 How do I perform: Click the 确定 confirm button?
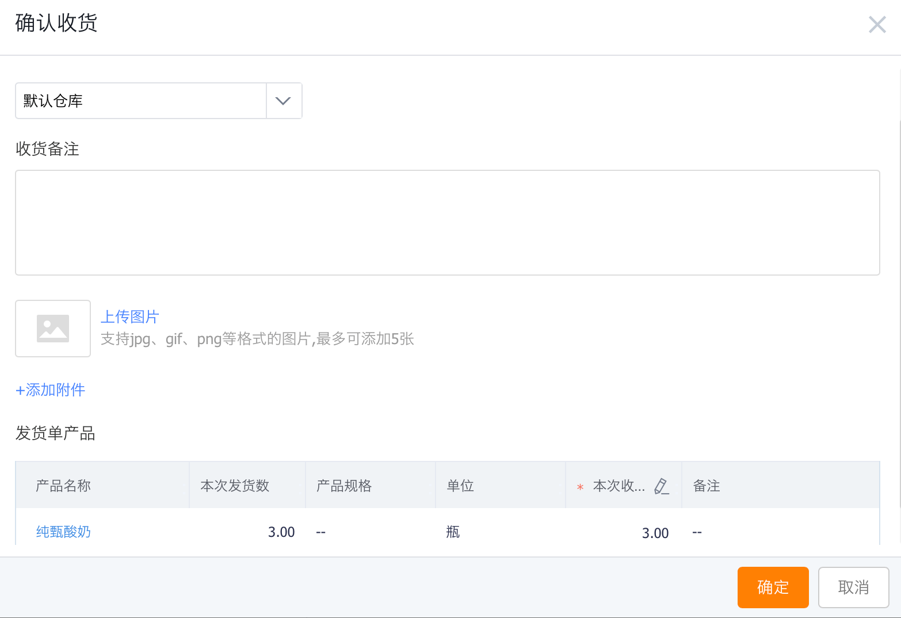[773, 587]
